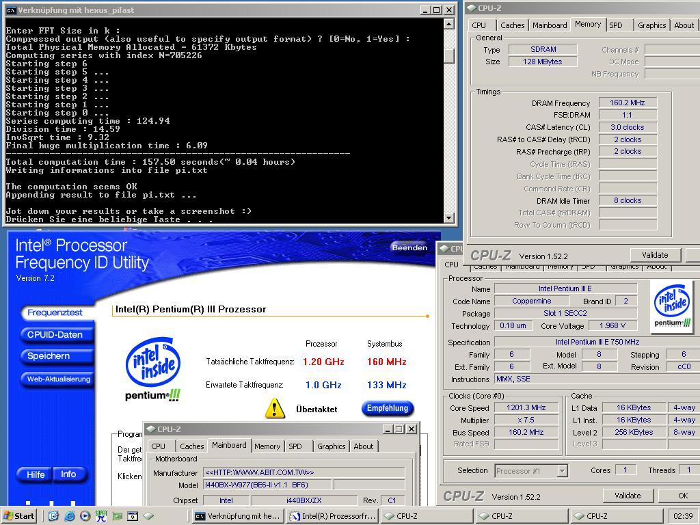Click the CPU-Z Mainboard window title icon

point(151,429)
